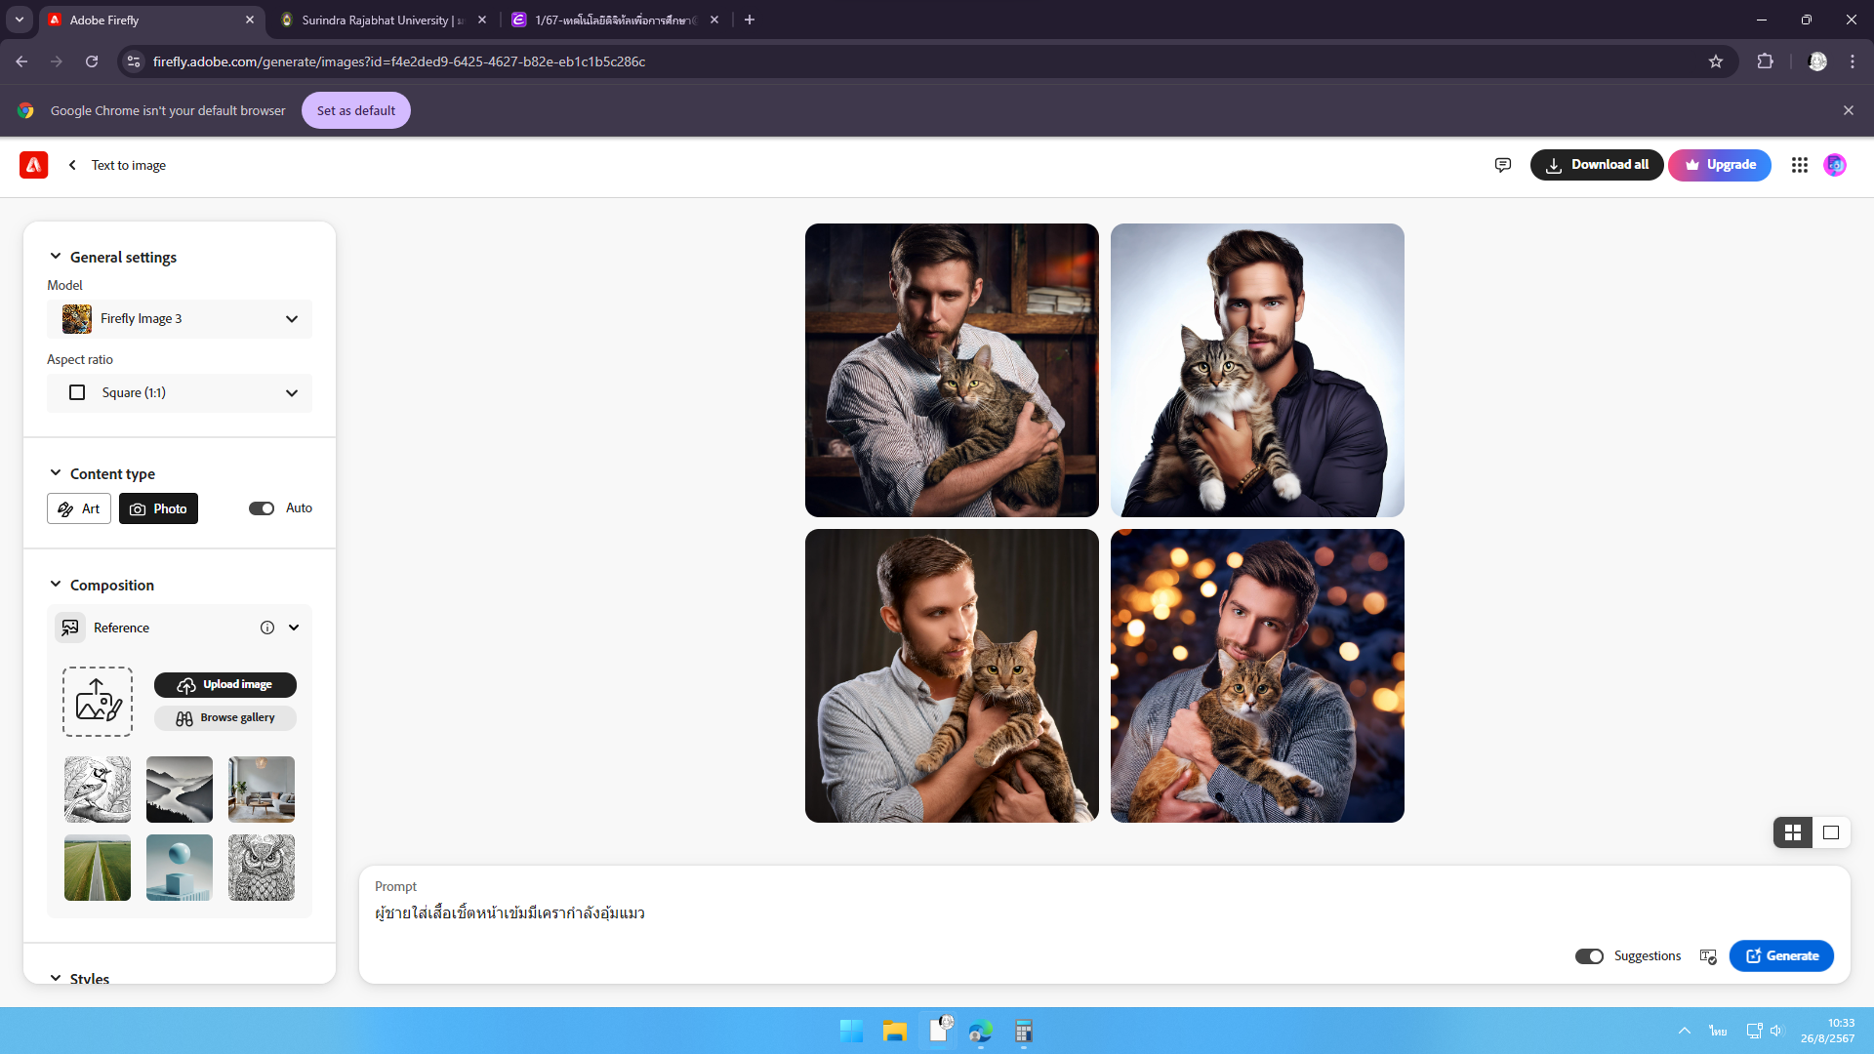Open the Adobe apps grid menu
The height and width of the screenshot is (1054, 1874).
(1799, 165)
